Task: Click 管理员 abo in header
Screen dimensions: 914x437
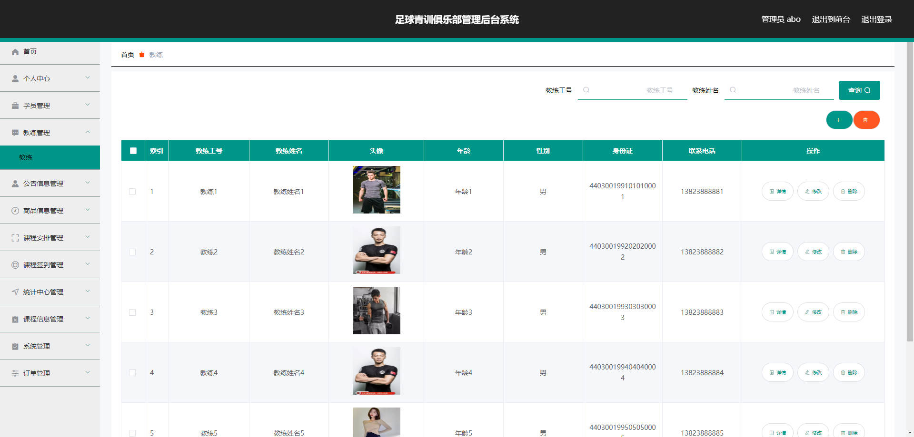Action: point(781,19)
